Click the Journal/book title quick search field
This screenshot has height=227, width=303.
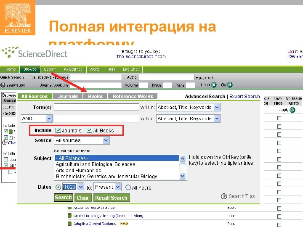tap(96, 85)
